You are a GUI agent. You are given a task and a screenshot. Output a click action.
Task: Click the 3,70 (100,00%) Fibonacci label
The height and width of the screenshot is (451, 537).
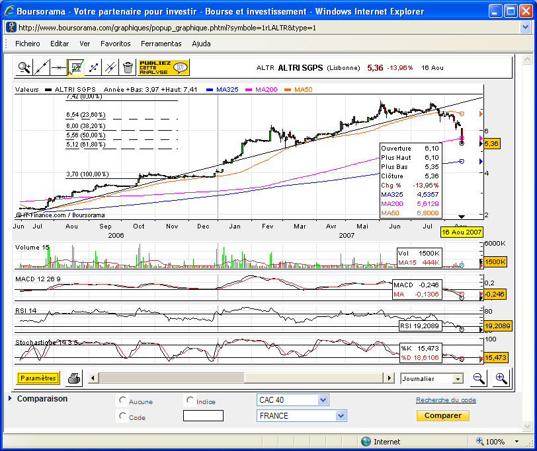point(87,174)
